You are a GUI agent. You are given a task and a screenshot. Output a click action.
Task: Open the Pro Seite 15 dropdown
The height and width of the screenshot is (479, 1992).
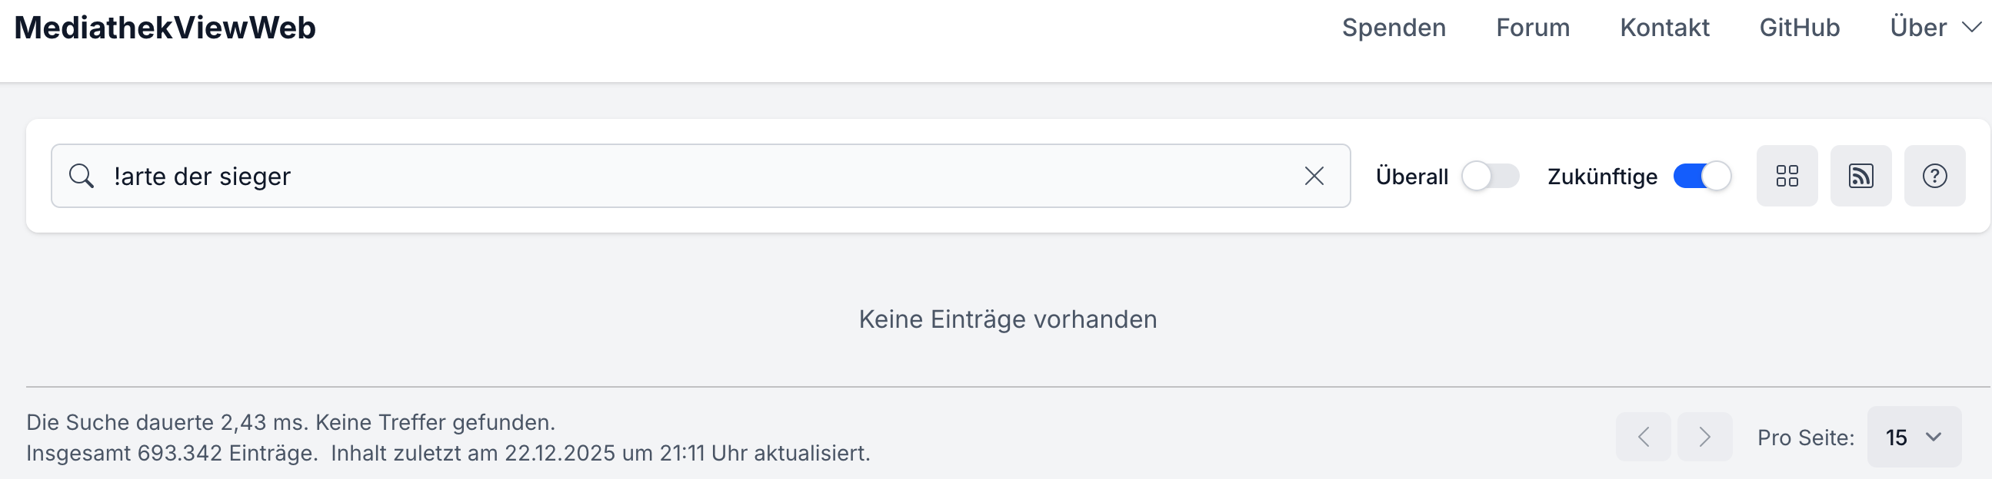pyautogui.click(x=1913, y=438)
